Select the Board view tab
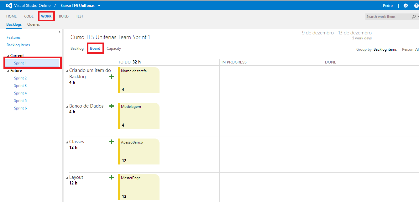This screenshot has height=202, width=419. [x=95, y=48]
